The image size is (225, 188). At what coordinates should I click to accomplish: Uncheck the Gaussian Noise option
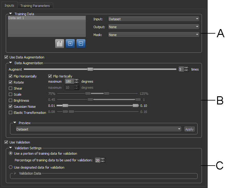tap(11, 107)
